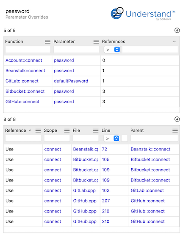Open the Account::connect function link

click(24, 60)
